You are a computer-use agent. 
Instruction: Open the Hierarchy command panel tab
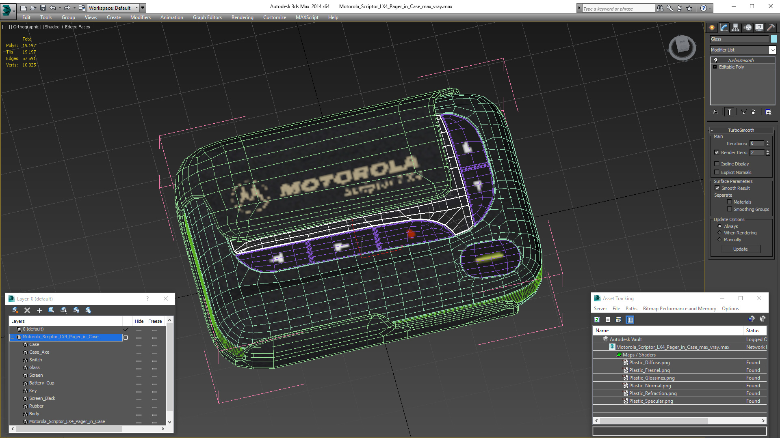click(735, 28)
